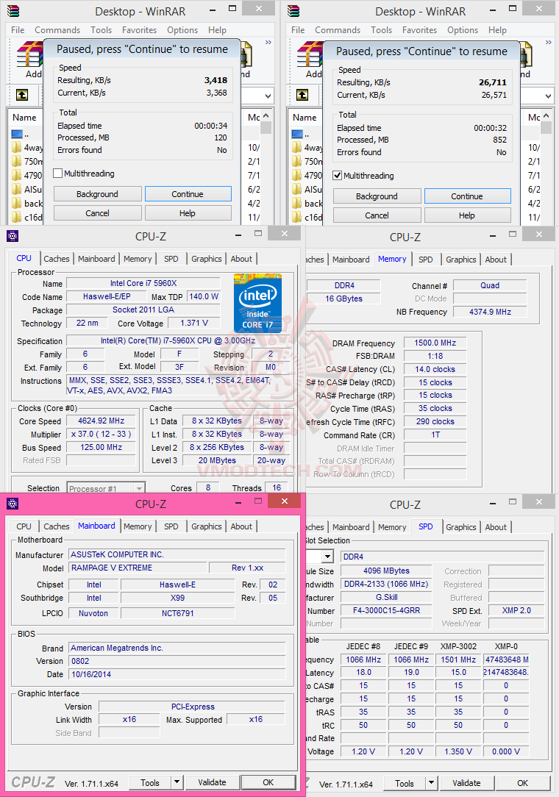
Task: Click the Add archive icon in right WinRAR
Action: [310, 55]
